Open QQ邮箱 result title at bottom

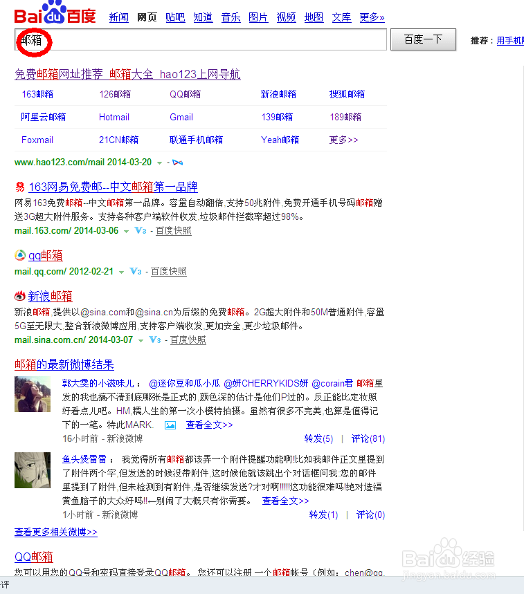34,557
